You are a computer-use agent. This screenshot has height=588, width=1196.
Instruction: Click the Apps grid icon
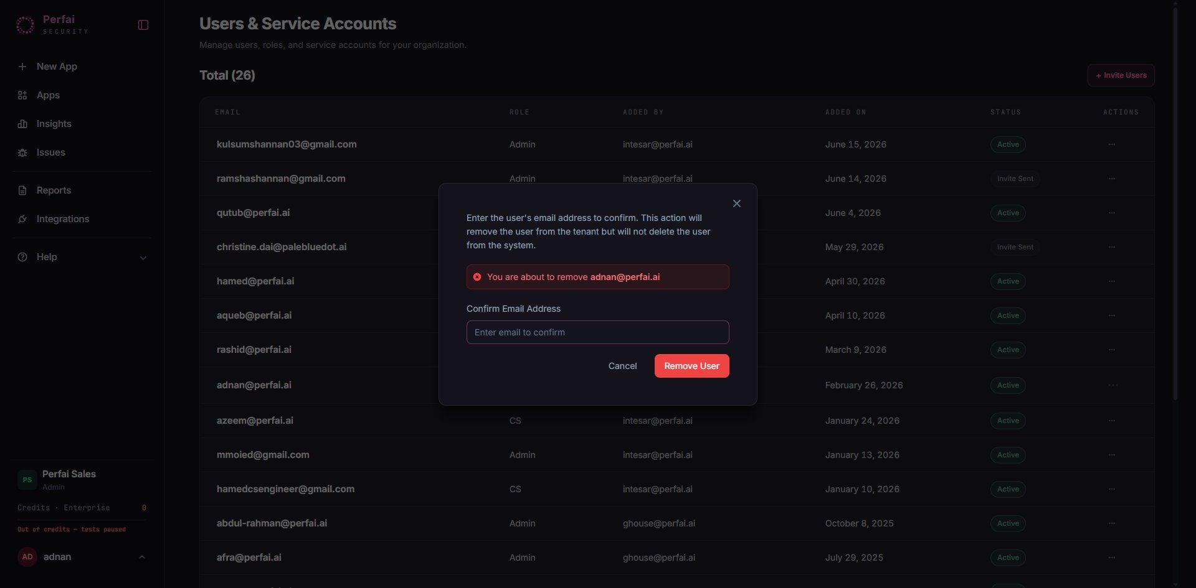click(x=22, y=95)
